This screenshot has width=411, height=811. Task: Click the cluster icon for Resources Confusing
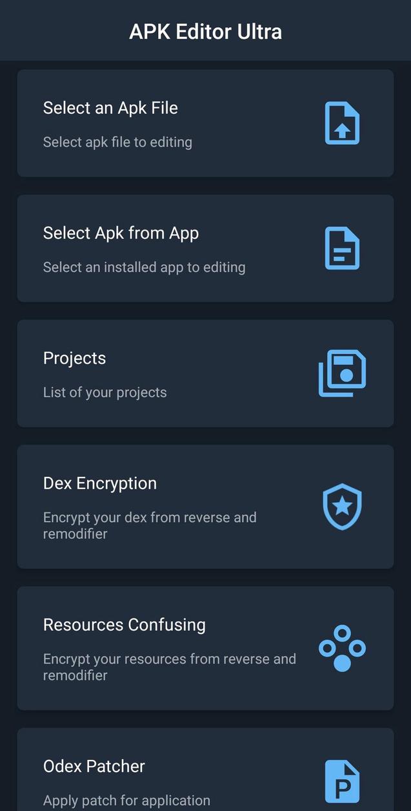click(341, 648)
